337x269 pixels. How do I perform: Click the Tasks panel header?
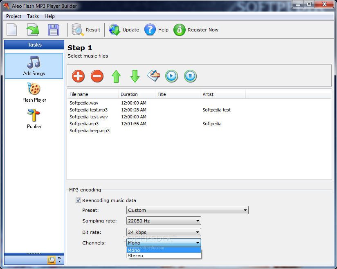[34, 45]
